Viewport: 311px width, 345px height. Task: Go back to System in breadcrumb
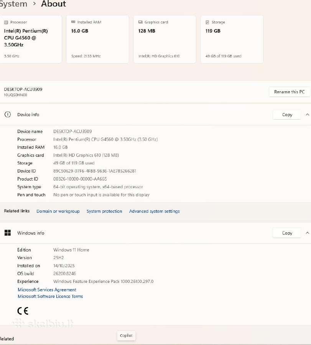(x=13, y=4)
